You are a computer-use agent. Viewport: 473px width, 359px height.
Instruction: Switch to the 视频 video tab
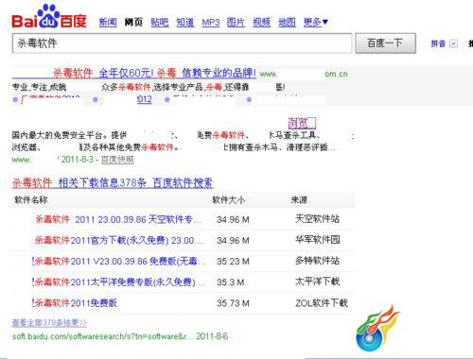click(261, 23)
